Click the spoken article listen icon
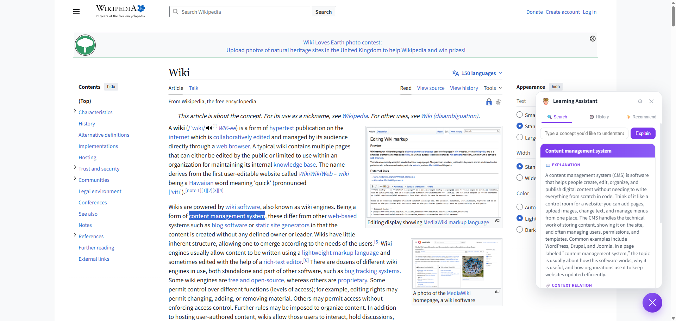676x321 pixels. pyautogui.click(x=499, y=102)
